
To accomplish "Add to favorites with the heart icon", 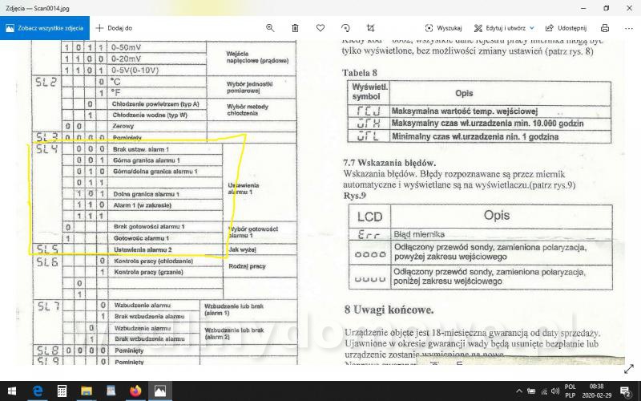I will (x=320, y=28).
